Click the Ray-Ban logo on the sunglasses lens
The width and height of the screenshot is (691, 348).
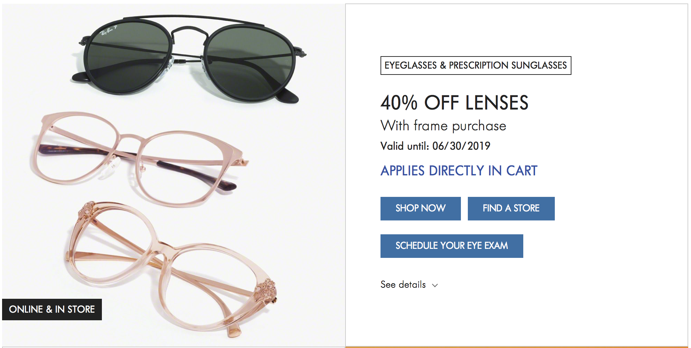pyautogui.click(x=108, y=31)
